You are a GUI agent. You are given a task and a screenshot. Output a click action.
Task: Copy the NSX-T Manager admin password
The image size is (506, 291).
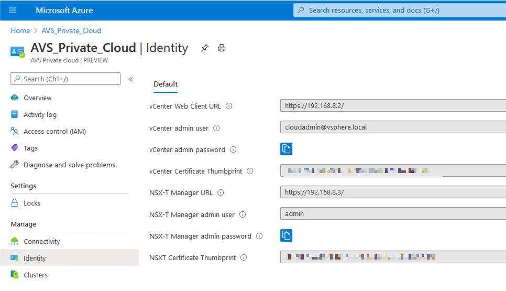pos(286,235)
